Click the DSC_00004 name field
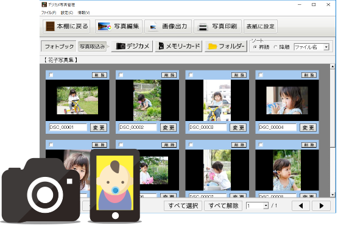338x228 pixels. pos(278,127)
